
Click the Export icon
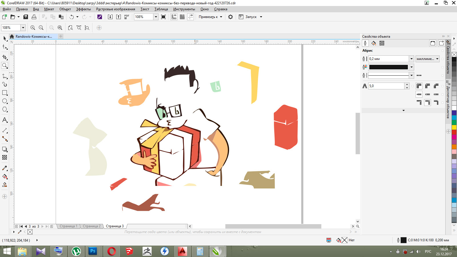tap(119, 17)
